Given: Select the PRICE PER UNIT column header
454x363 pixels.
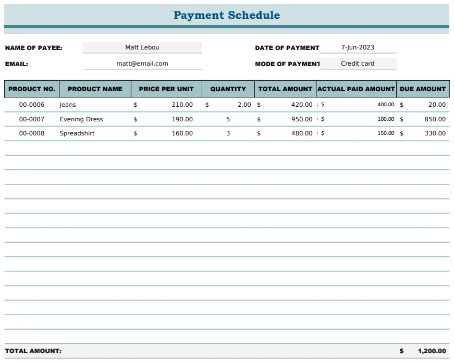Looking at the screenshot, I should click(x=166, y=89).
